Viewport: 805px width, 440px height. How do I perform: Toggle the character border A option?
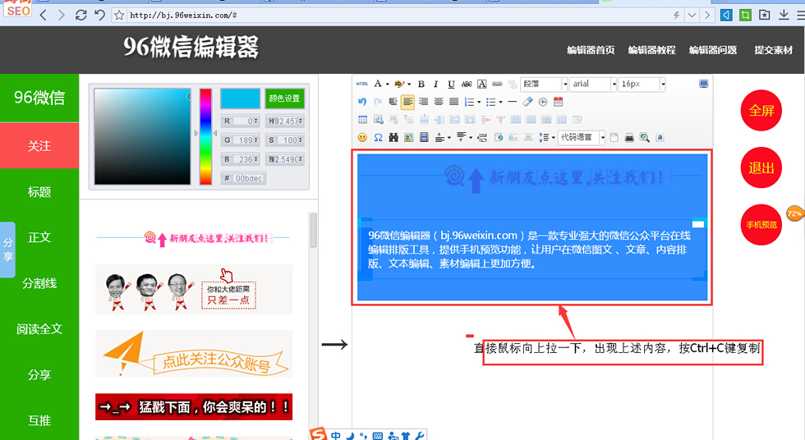pyautogui.click(x=481, y=84)
